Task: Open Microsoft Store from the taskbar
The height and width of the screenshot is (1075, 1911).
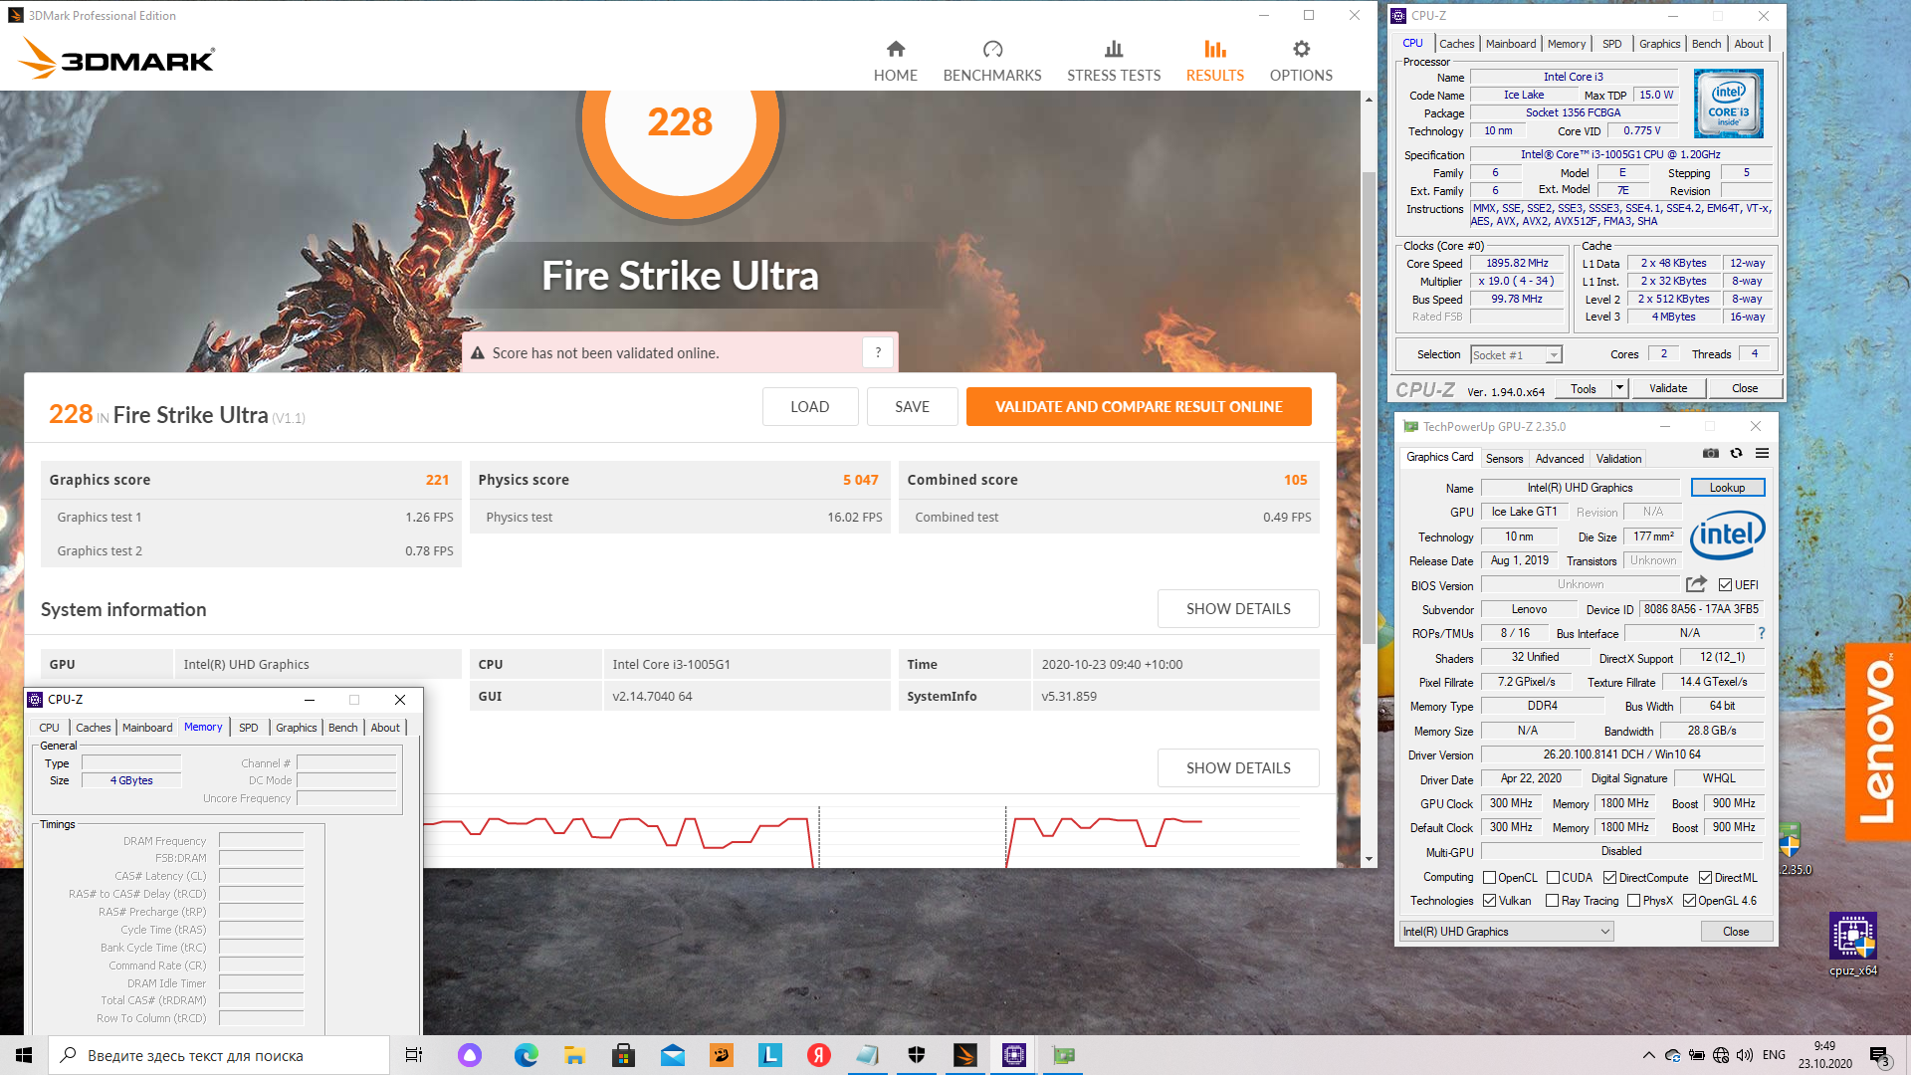Action: click(623, 1055)
